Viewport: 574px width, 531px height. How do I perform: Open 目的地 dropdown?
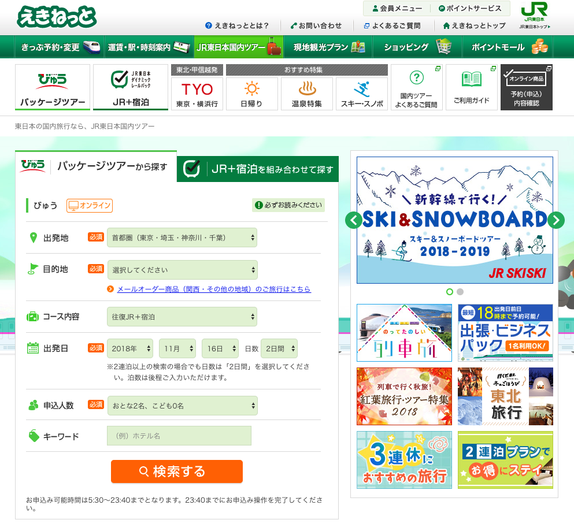point(182,270)
